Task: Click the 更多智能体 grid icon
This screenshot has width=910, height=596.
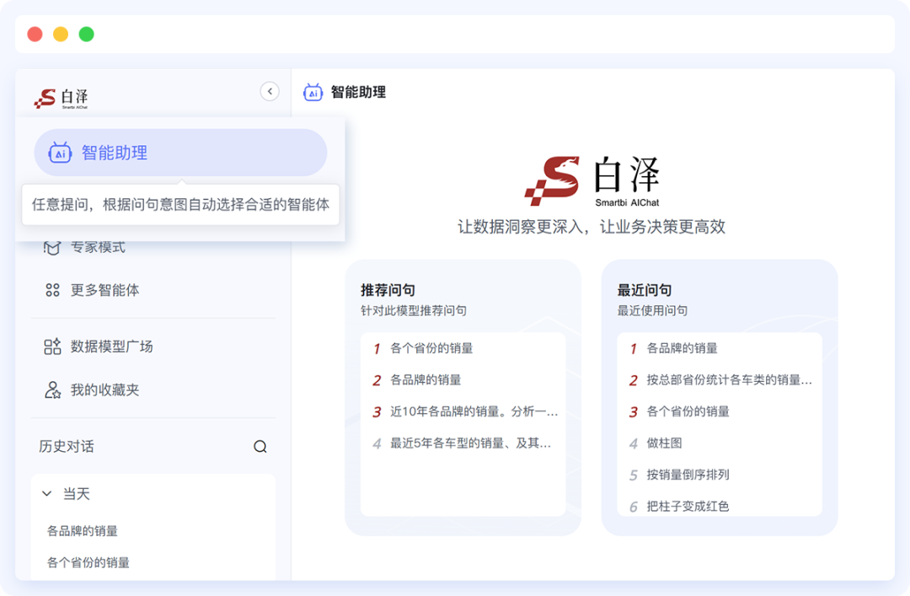Action: (52, 290)
